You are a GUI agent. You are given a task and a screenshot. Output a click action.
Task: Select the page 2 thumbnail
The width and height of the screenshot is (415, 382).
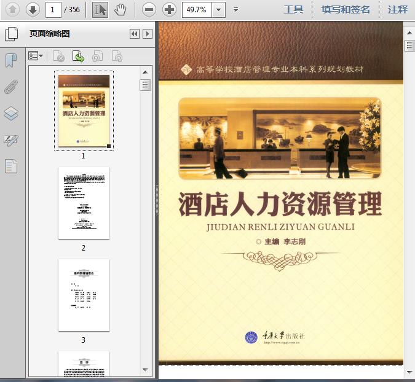pyautogui.click(x=84, y=203)
